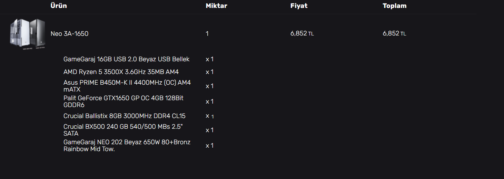504x179 pixels.
Task: Click the Fiyat column header
Action: pyautogui.click(x=299, y=6)
